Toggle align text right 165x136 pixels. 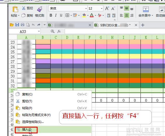tap(132, 15)
